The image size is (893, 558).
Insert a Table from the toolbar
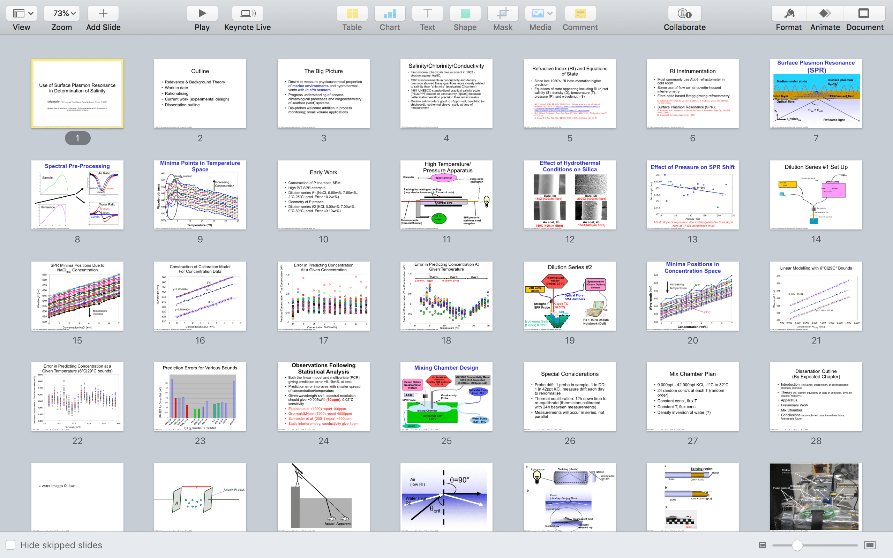(x=352, y=14)
